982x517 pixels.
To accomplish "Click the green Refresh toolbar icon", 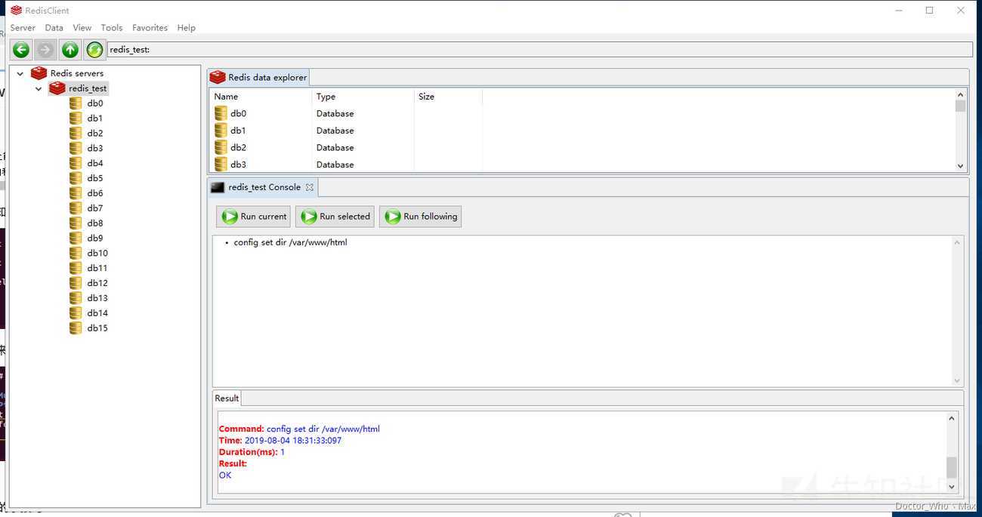I will [94, 50].
